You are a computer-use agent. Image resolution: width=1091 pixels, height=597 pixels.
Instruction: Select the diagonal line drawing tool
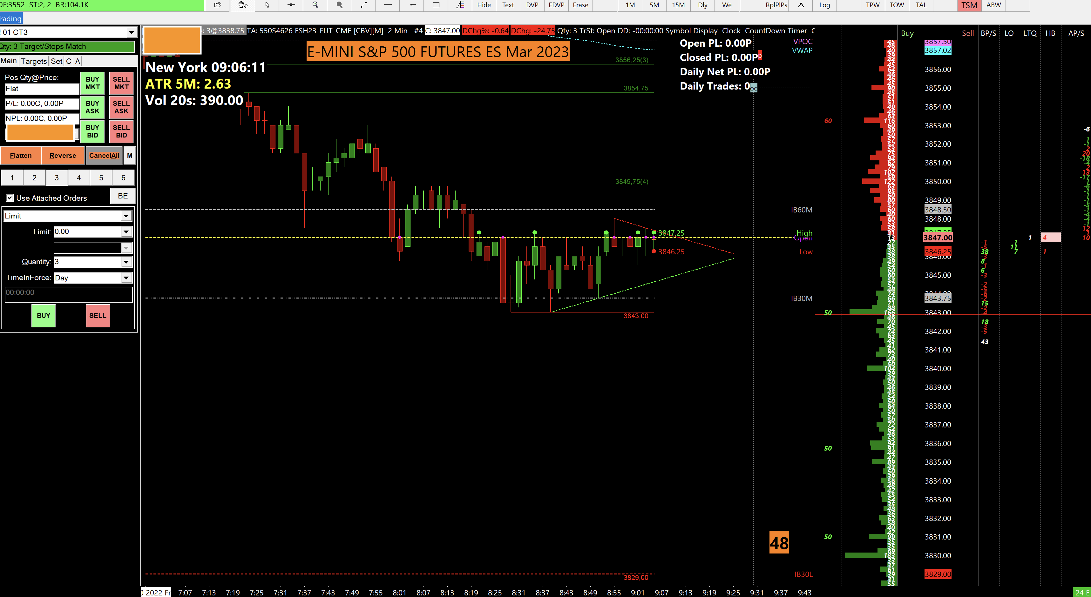(x=363, y=5)
